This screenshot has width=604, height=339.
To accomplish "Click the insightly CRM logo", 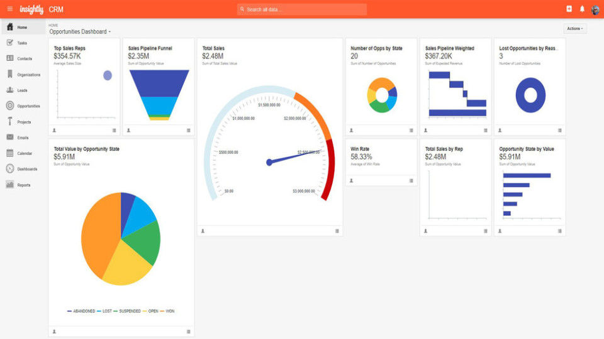I will pyautogui.click(x=42, y=9).
